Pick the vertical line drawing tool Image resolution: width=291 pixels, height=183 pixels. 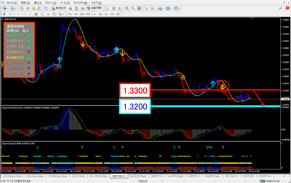(18, 14)
